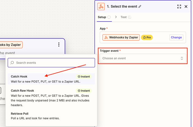Click the Setup status circle indicator
The image size is (193, 127).
pos(109,17)
